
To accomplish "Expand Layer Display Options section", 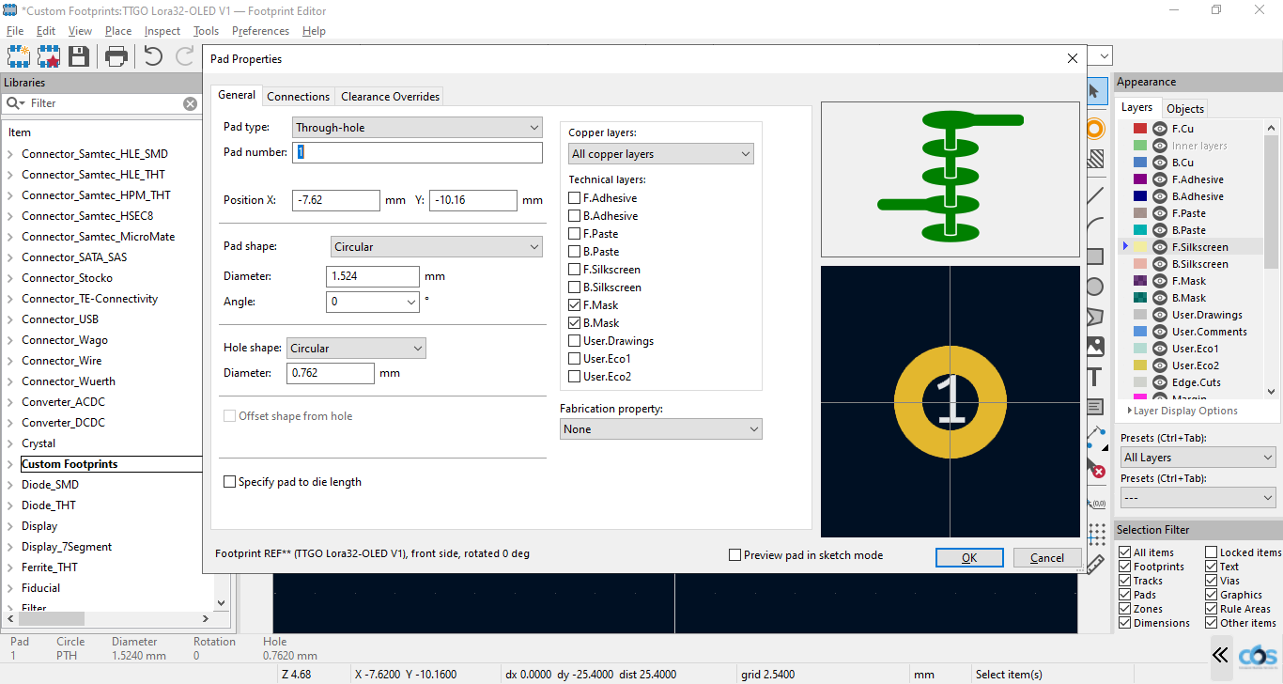I will [x=1183, y=411].
